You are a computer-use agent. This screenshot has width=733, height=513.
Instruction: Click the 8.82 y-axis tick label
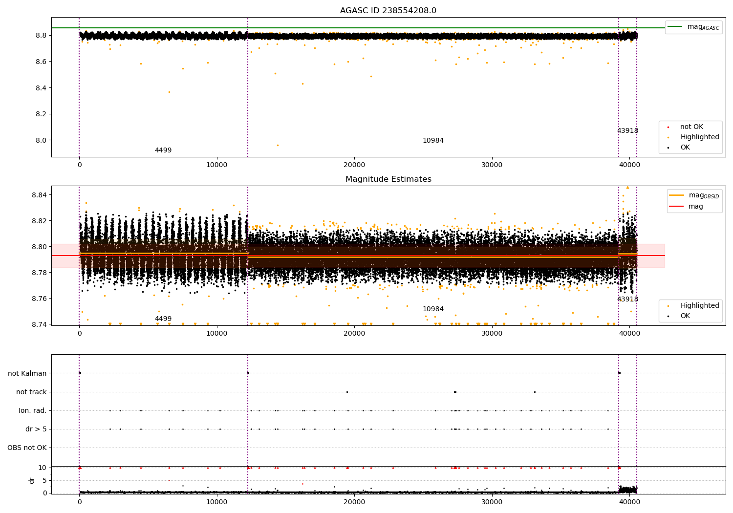pyautogui.click(x=39, y=221)
